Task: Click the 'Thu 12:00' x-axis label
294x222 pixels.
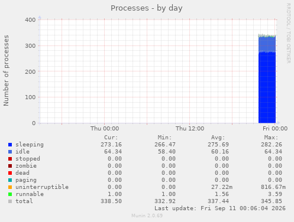Action: tap(190, 129)
